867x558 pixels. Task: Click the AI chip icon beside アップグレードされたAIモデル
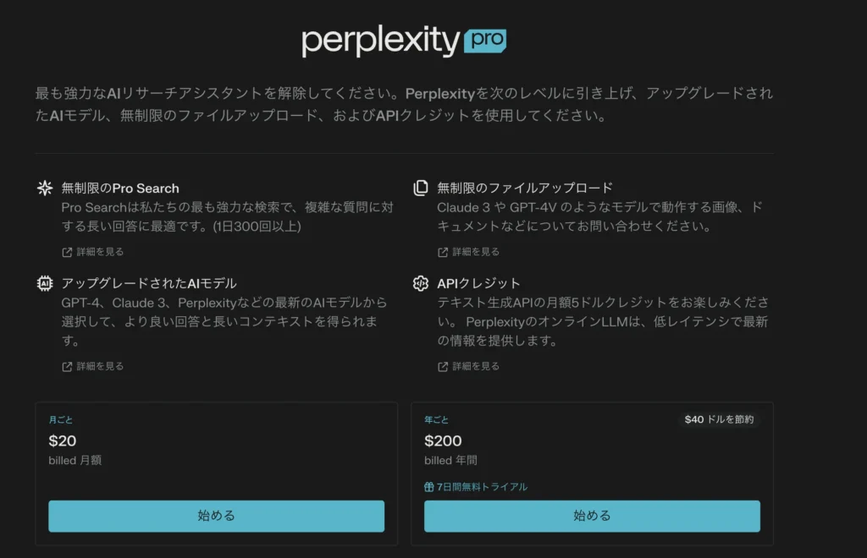[x=45, y=283]
